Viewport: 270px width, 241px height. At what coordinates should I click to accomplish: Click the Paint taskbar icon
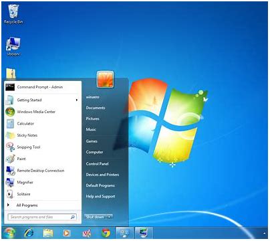click(x=86, y=233)
